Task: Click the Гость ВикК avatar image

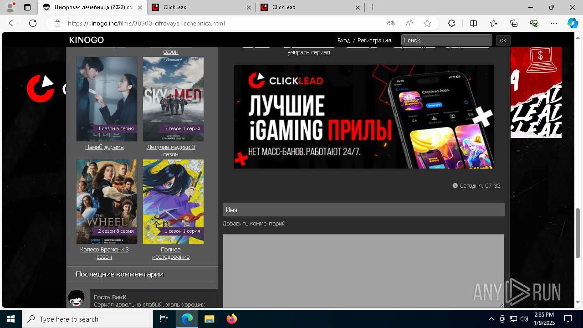Action: click(77, 299)
